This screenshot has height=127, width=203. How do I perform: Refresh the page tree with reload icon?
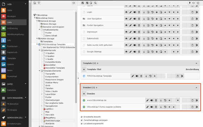pos(74,3)
